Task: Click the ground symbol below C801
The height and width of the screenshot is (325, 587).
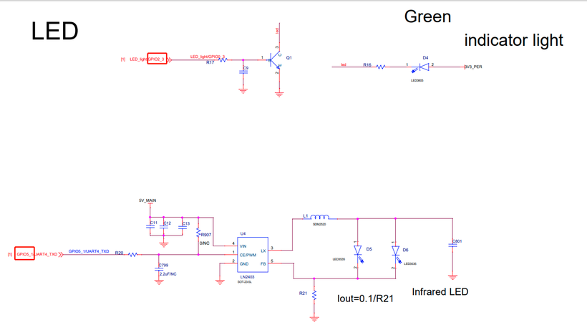Action: tap(452, 277)
